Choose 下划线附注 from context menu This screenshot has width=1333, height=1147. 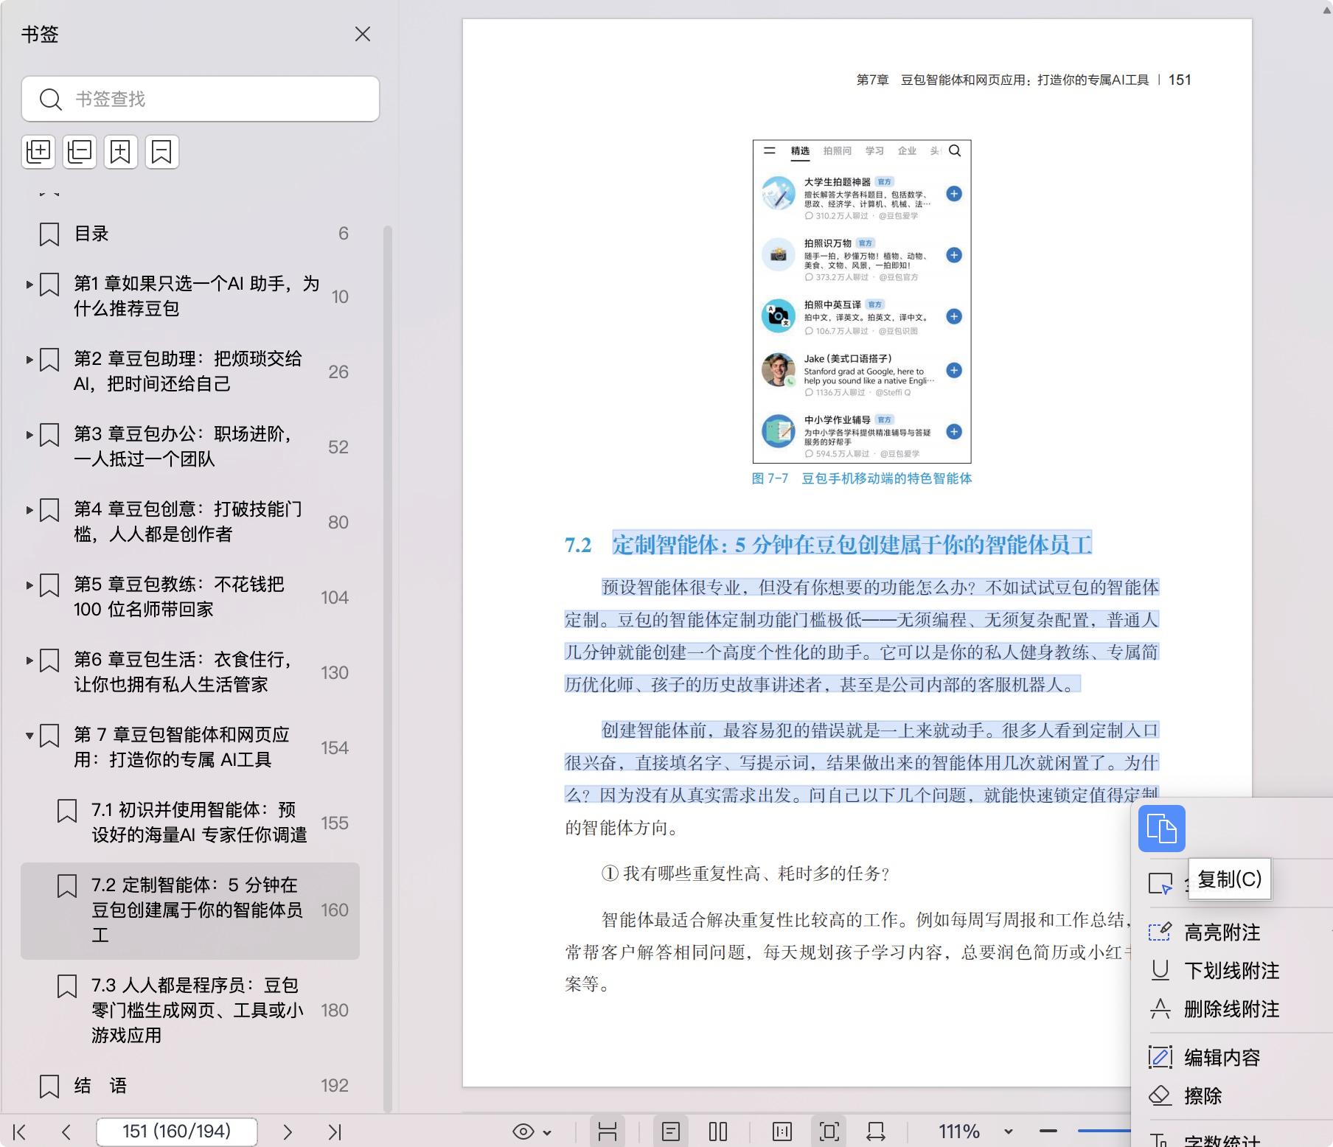[x=1231, y=971]
